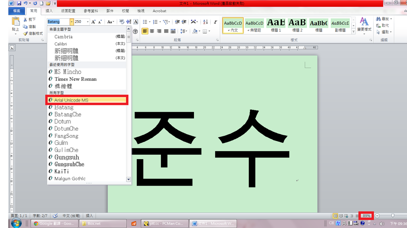Increase the font size with grow font
Viewport: 407px width, 228px height.
point(93,22)
